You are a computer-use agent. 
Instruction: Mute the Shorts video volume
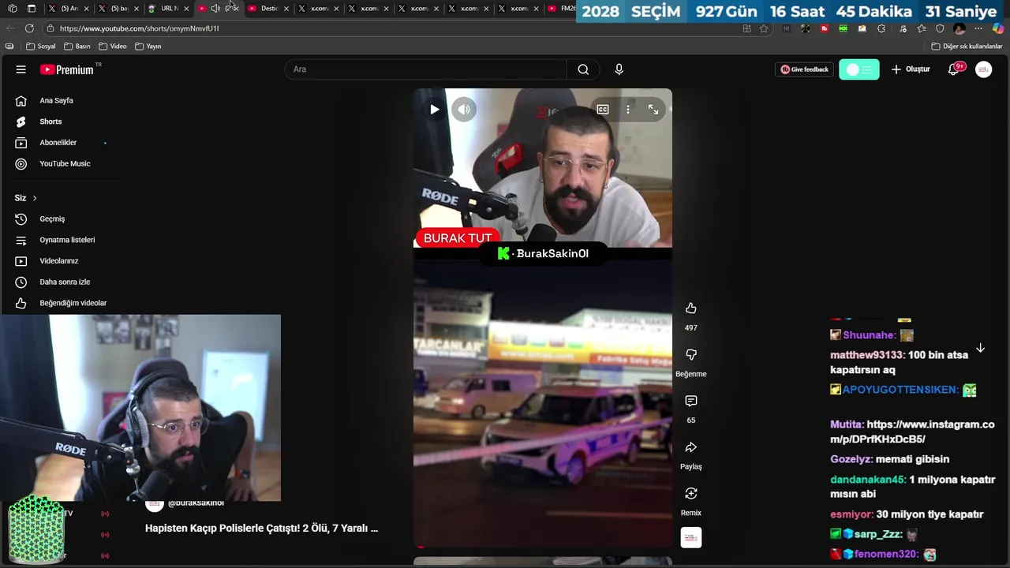click(464, 110)
